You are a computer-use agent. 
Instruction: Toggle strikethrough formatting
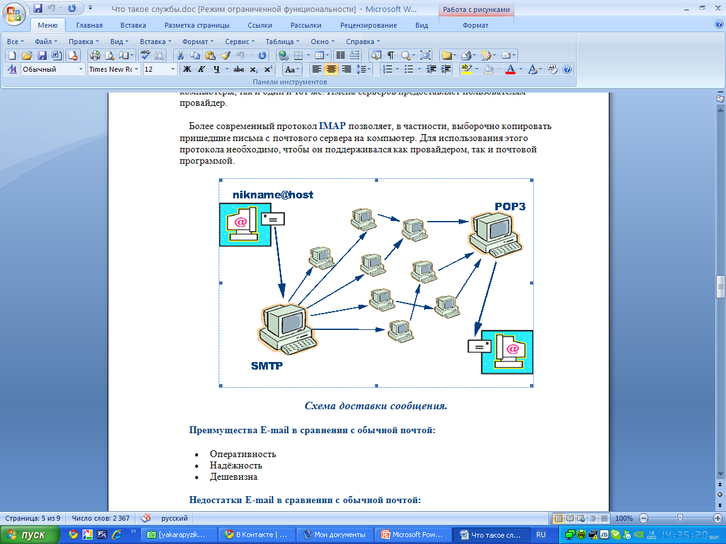[x=239, y=69]
